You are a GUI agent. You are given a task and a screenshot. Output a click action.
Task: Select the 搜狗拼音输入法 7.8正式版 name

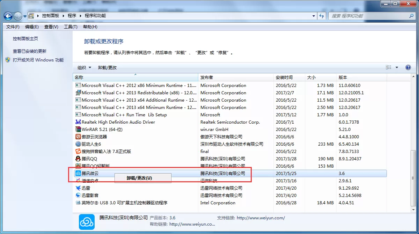coord(106,151)
